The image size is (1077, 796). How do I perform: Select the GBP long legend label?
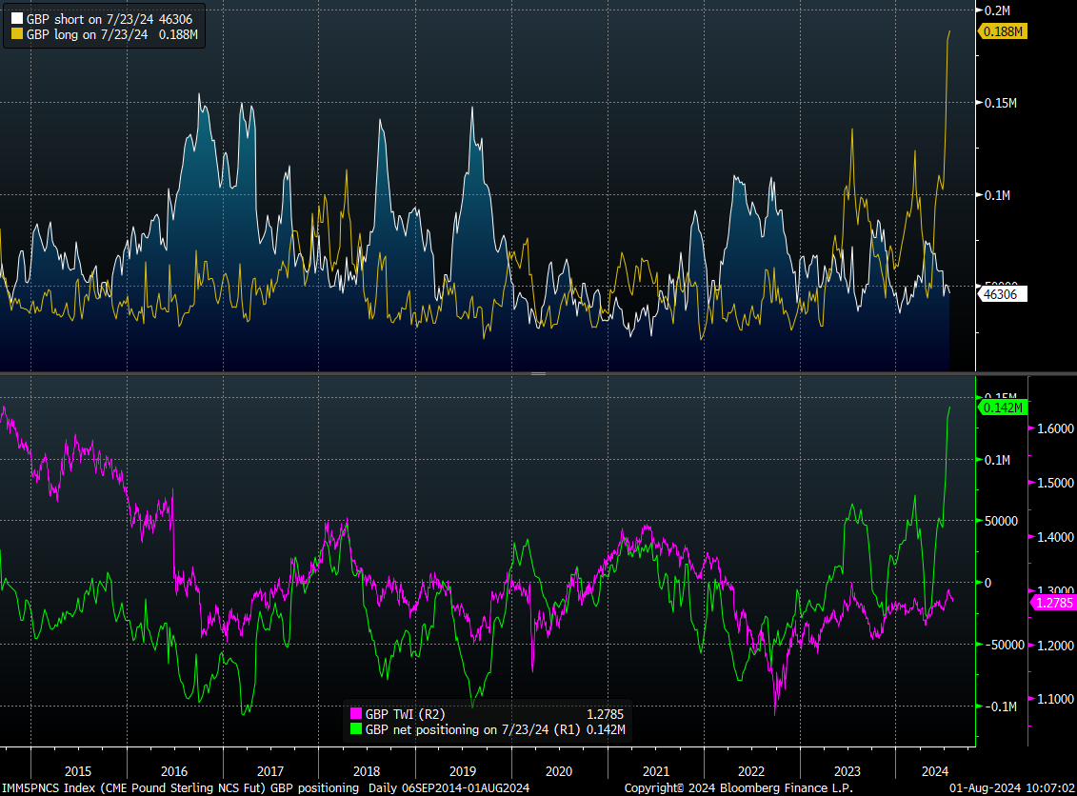111,33
